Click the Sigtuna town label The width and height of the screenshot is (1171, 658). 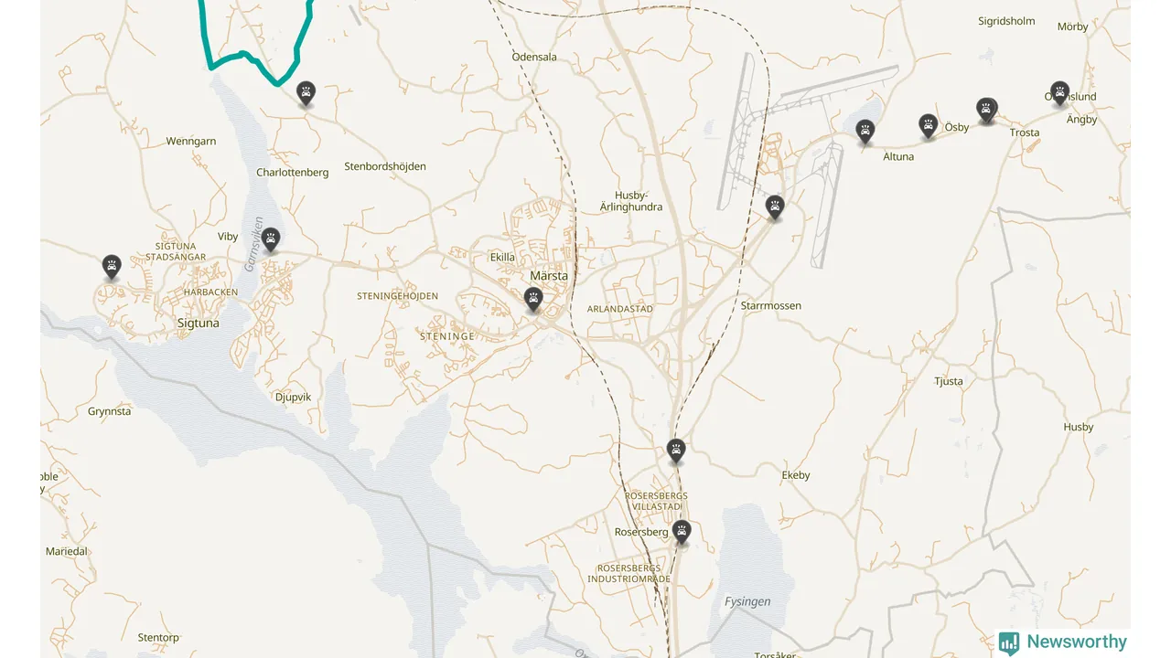point(199,323)
